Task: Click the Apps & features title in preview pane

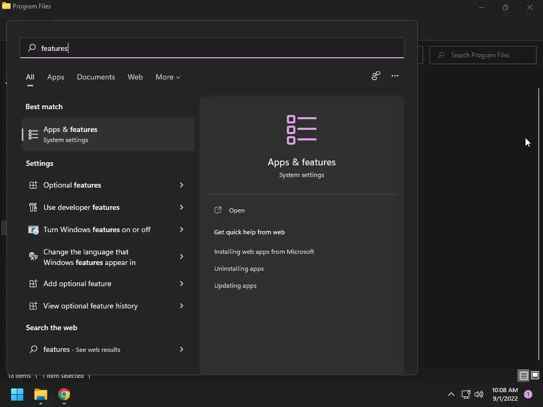Action: click(x=302, y=162)
